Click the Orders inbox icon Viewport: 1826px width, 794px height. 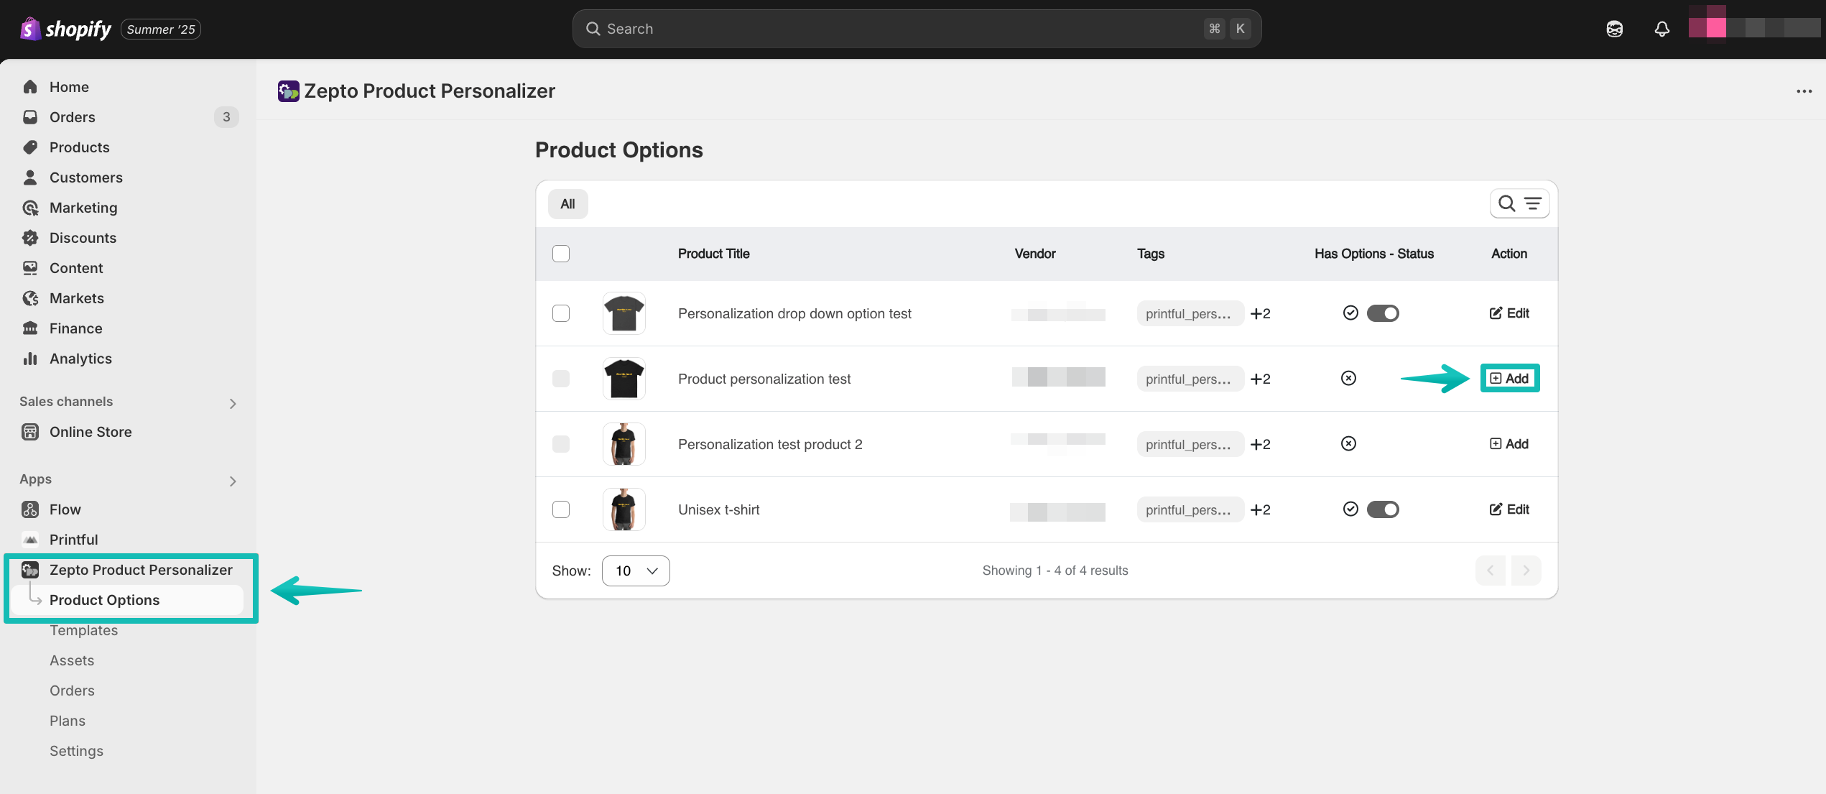[30, 117]
